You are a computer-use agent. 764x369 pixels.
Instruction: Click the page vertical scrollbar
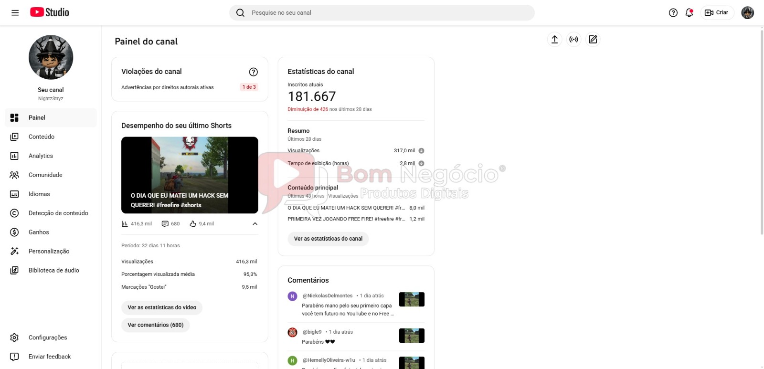(x=762, y=131)
